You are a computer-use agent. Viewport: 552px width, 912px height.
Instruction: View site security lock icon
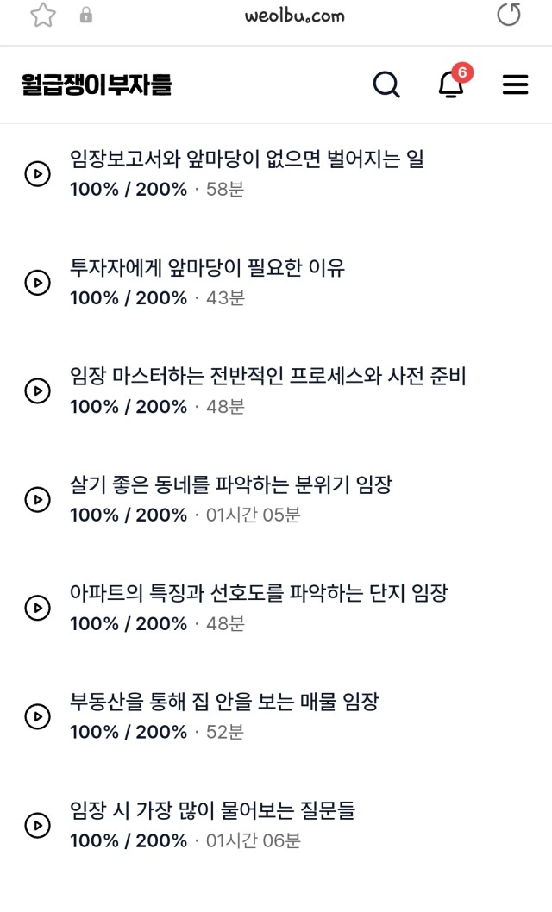86,16
